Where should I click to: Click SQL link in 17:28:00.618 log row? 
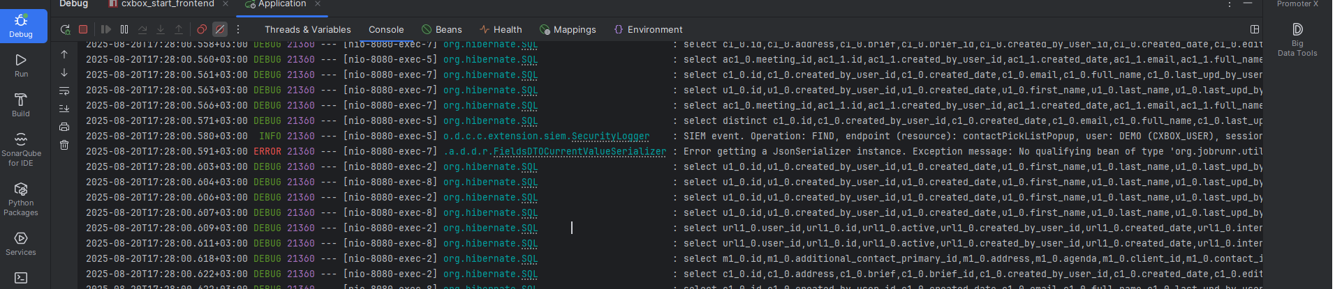click(x=529, y=259)
